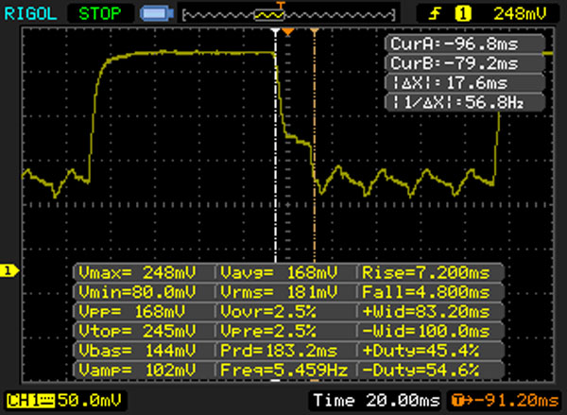This screenshot has height=415, width=567.
Task: Click the channel 1 ground level marker
Action: [9, 270]
